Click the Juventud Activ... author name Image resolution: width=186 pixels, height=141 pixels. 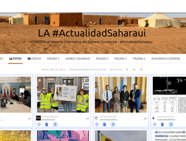(109, 120)
